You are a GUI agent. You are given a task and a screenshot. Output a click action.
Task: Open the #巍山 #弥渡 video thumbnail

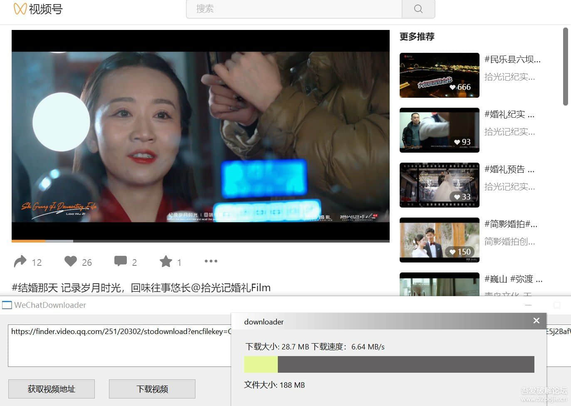pos(440,284)
